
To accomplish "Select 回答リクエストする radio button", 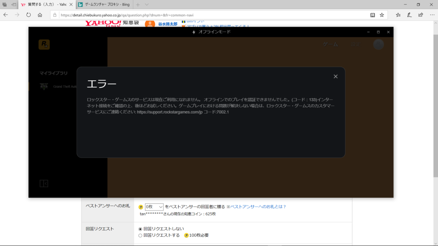I will coord(140,235).
